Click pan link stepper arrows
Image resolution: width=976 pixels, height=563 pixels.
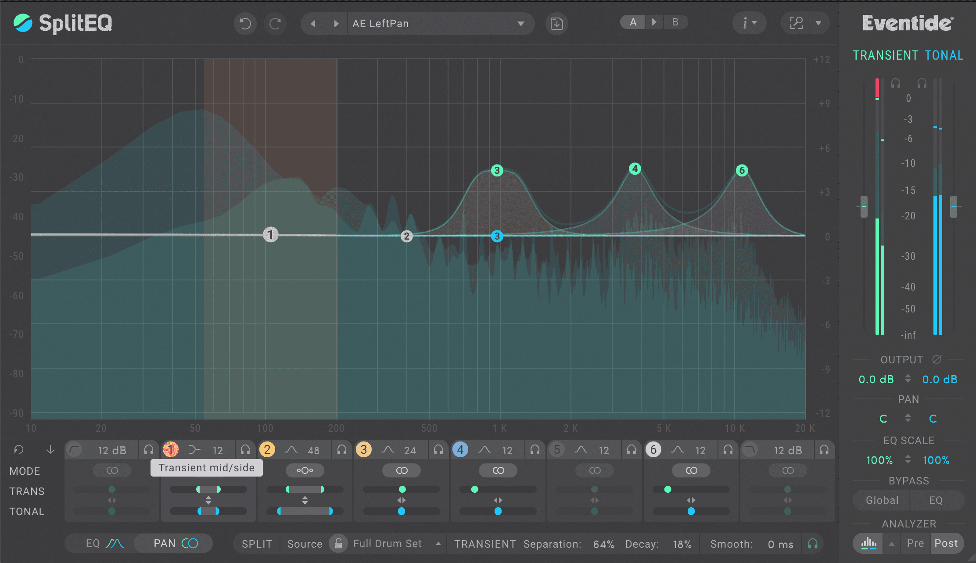click(x=908, y=418)
